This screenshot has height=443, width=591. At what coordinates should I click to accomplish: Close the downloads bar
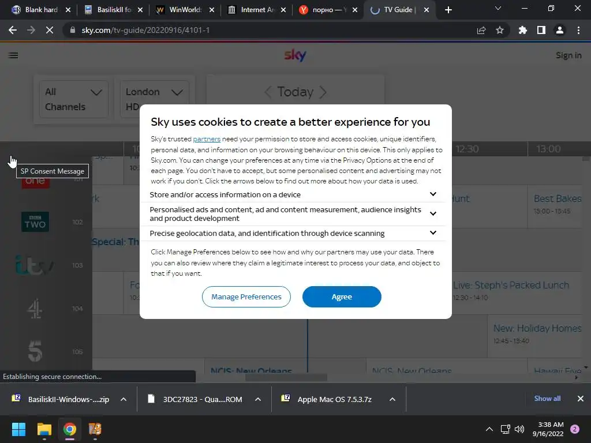pos(581,399)
